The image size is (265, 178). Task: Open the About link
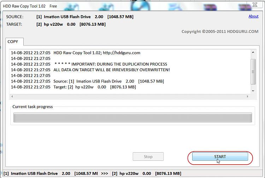click(x=253, y=16)
